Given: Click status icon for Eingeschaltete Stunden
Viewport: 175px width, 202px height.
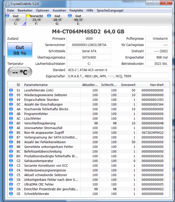Looking at the screenshot, I should tap(11, 100).
